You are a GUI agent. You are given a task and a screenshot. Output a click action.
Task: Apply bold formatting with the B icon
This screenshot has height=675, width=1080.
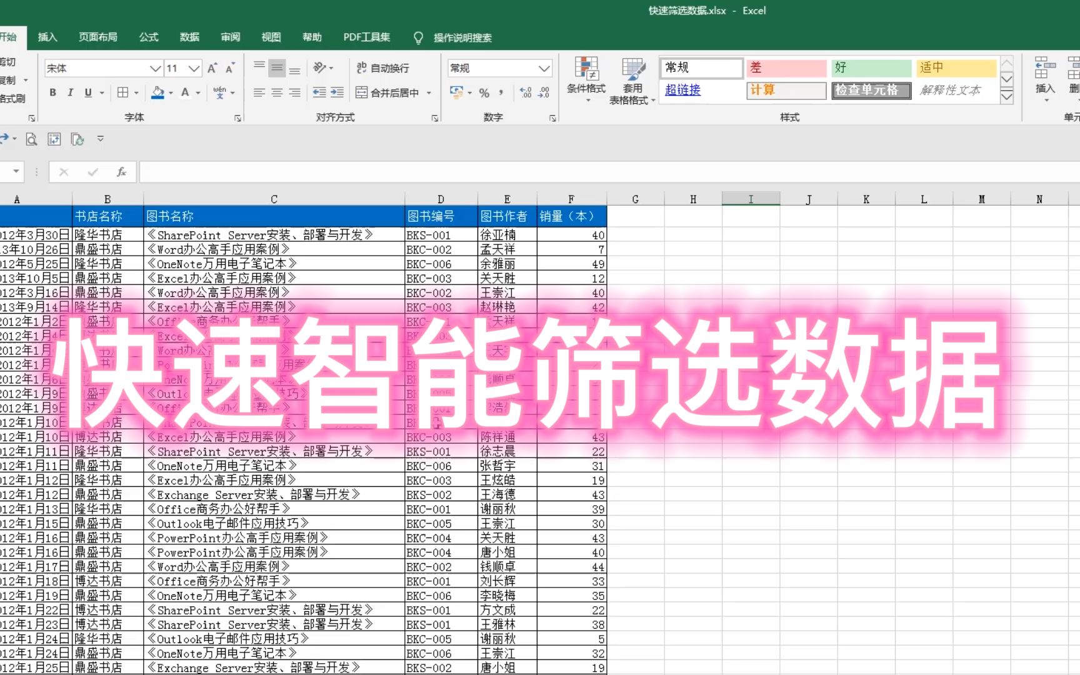(52, 92)
